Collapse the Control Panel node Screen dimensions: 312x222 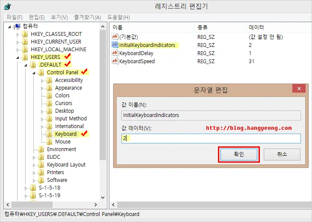tap(34, 73)
